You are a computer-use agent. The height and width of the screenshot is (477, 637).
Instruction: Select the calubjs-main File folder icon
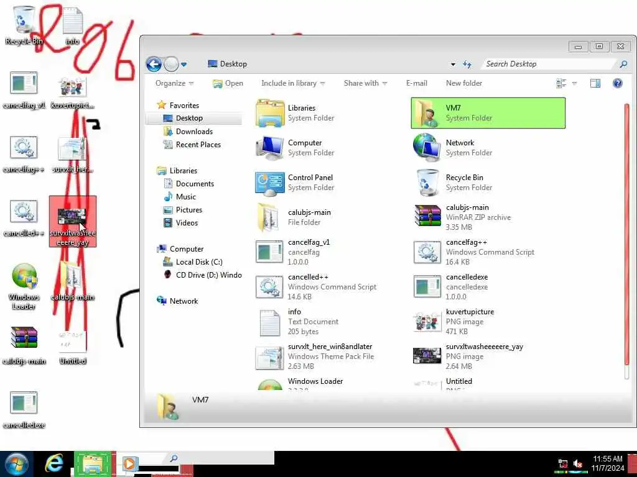pos(269,217)
